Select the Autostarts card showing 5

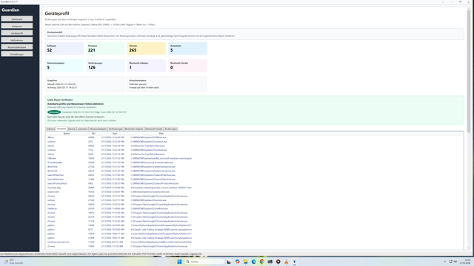click(187, 48)
